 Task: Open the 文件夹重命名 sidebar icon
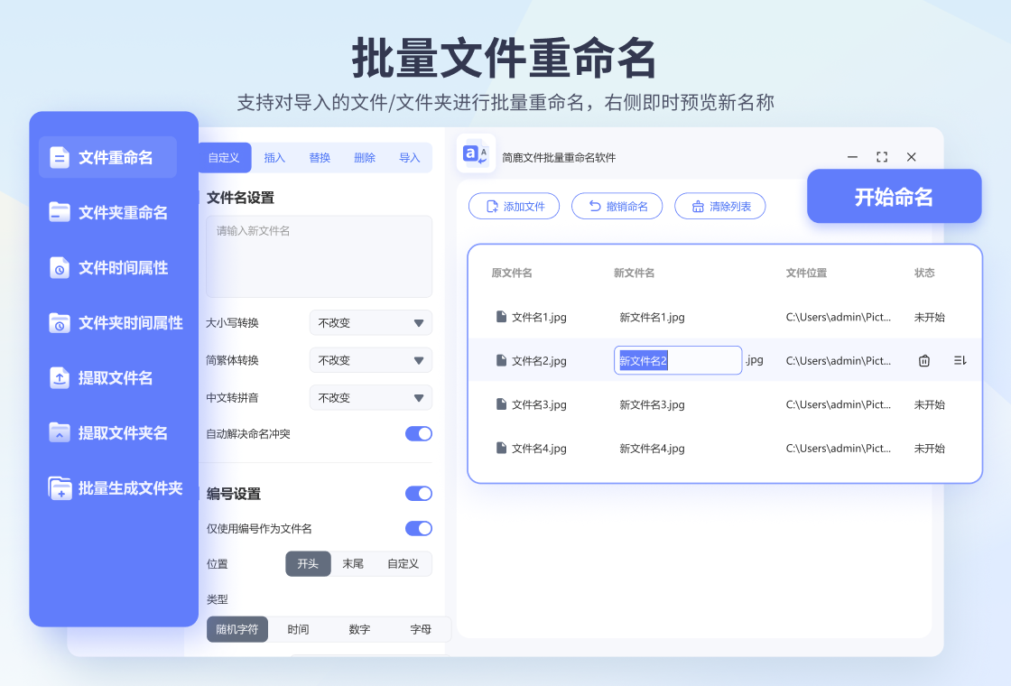pyautogui.click(x=60, y=212)
